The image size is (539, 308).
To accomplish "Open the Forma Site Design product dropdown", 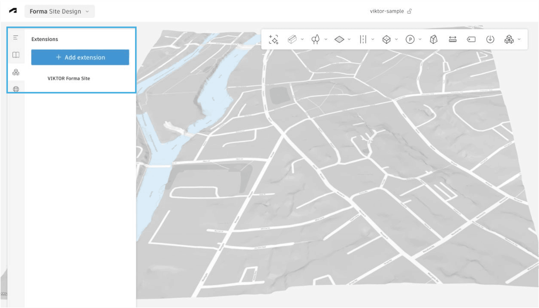I will (60, 11).
